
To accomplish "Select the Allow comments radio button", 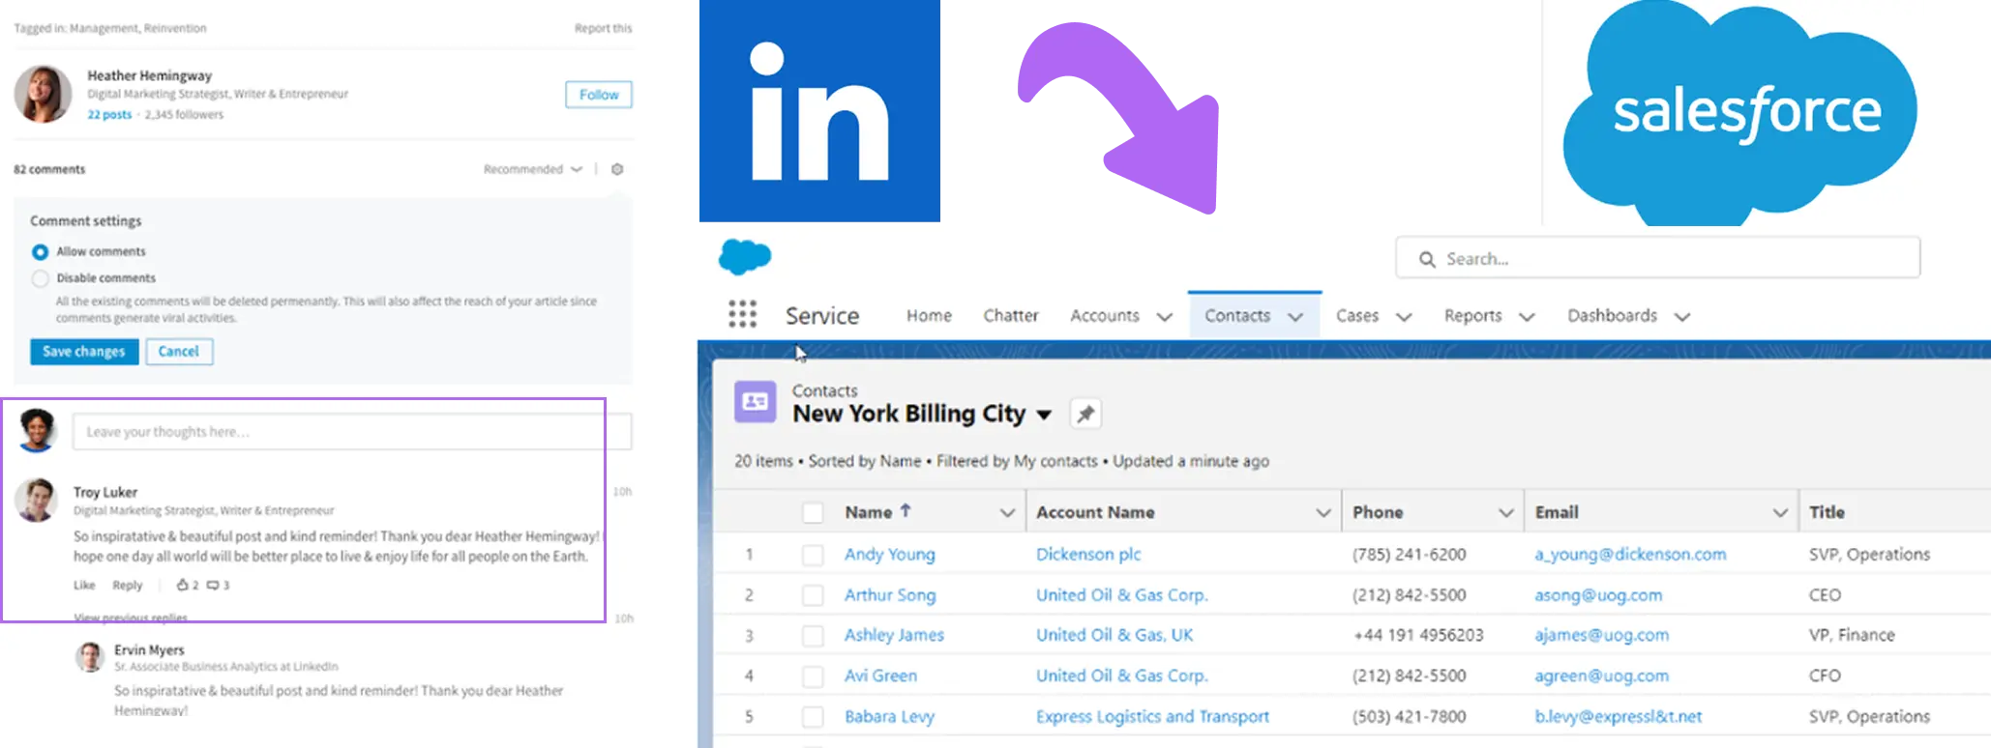I will coord(40,252).
